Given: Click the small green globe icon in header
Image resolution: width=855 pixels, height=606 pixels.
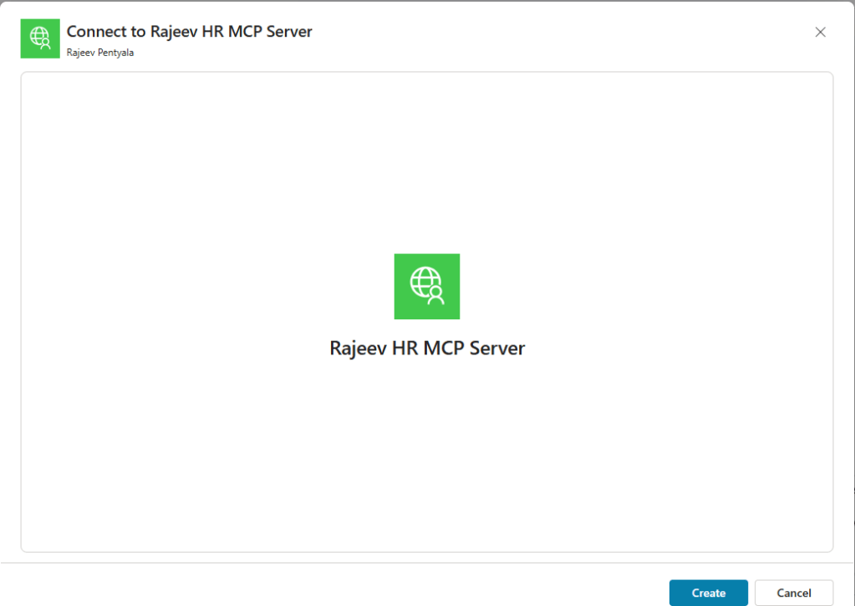Looking at the screenshot, I should click(40, 38).
